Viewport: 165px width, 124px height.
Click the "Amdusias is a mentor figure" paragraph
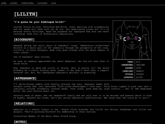tap(82, 111)
